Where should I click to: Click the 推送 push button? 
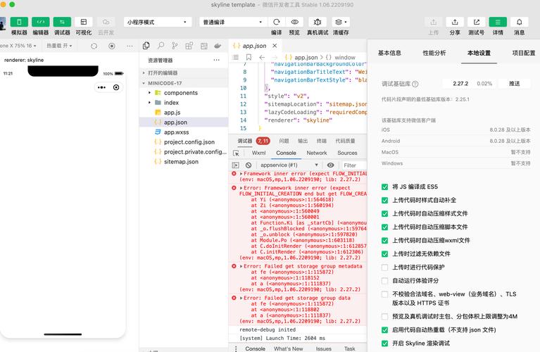[x=514, y=83]
